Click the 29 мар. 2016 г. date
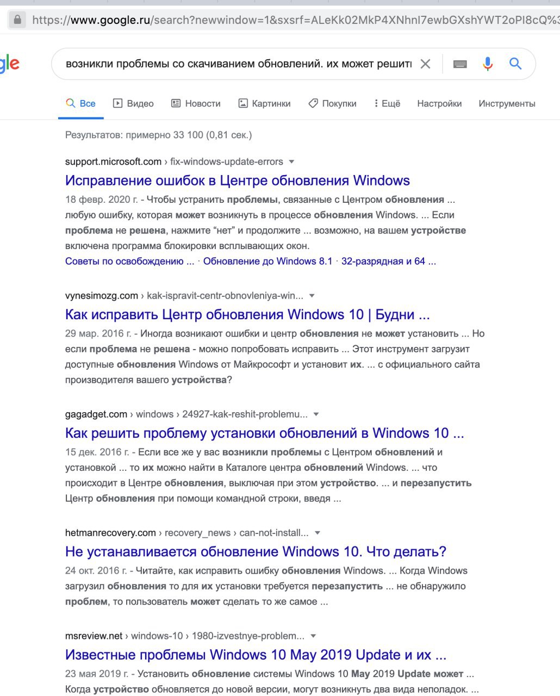560x696 pixels. tap(98, 333)
